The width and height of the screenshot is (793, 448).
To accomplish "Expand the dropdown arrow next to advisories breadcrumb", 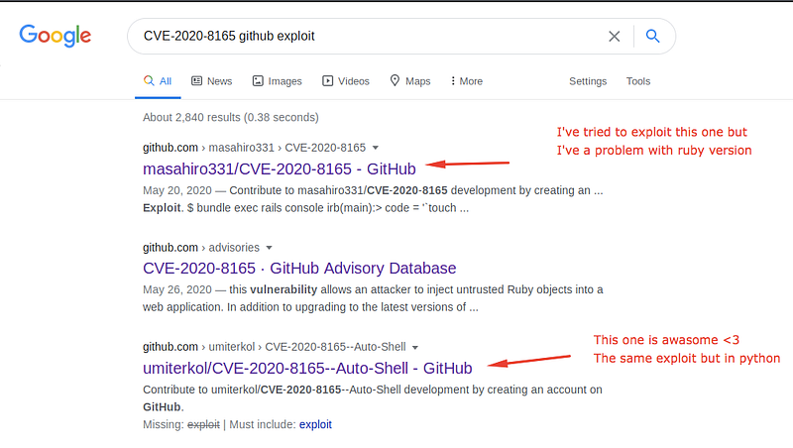I will click(x=269, y=248).
